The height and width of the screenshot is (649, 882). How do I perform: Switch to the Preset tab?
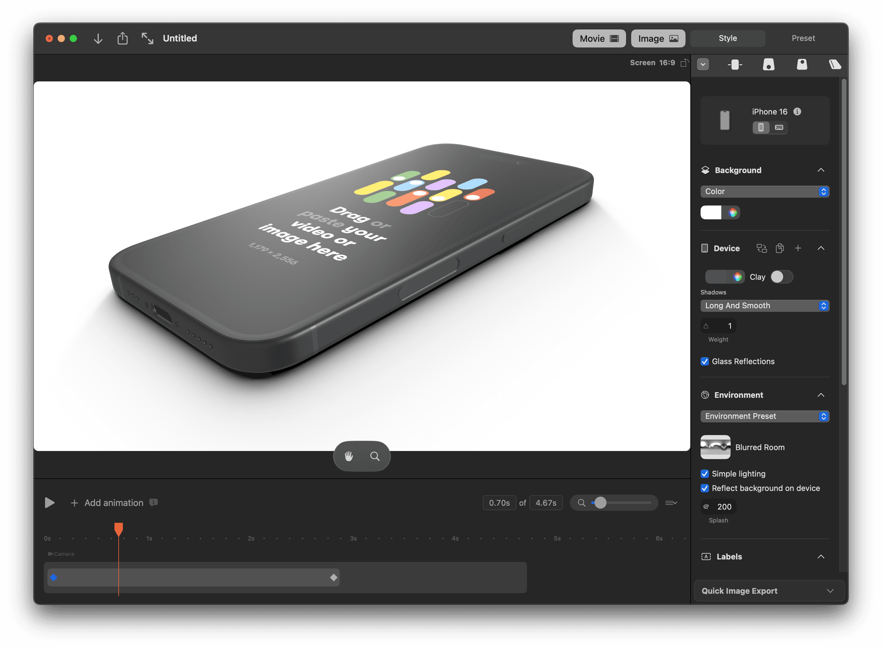(x=803, y=38)
